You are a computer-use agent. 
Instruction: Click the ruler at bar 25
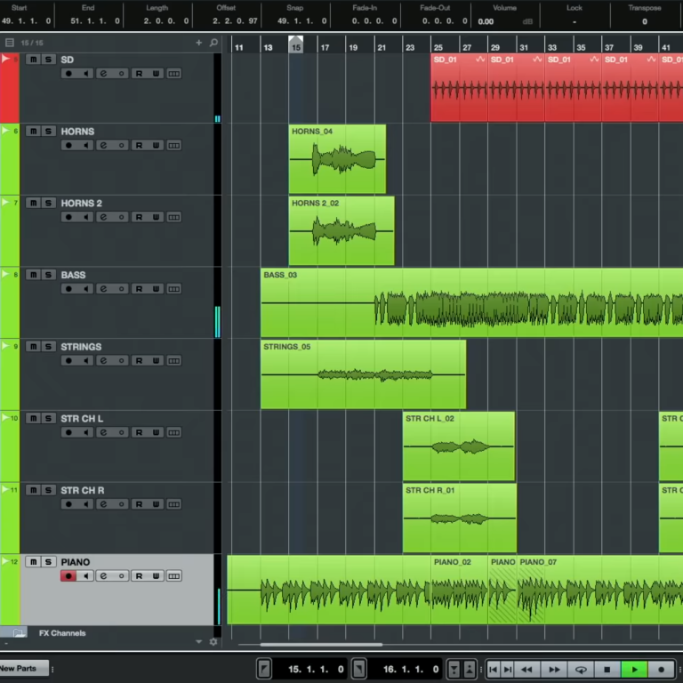(x=438, y=46)
